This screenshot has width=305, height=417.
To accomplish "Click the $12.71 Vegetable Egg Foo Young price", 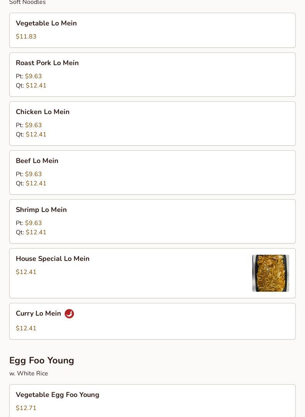I will (26, 408).
